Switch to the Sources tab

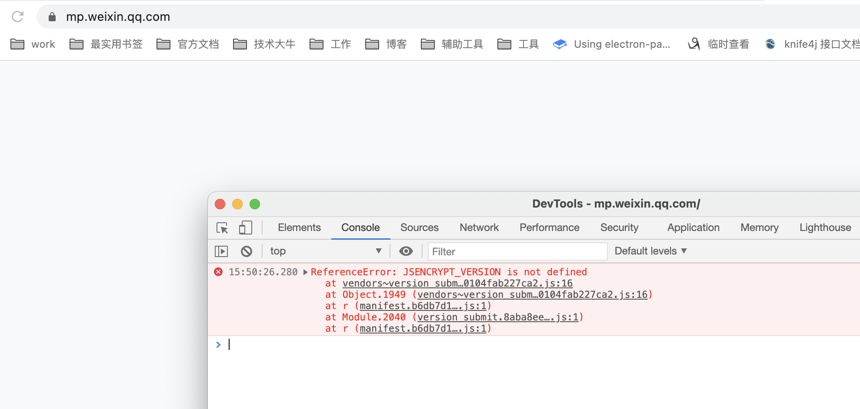[420, 228]
